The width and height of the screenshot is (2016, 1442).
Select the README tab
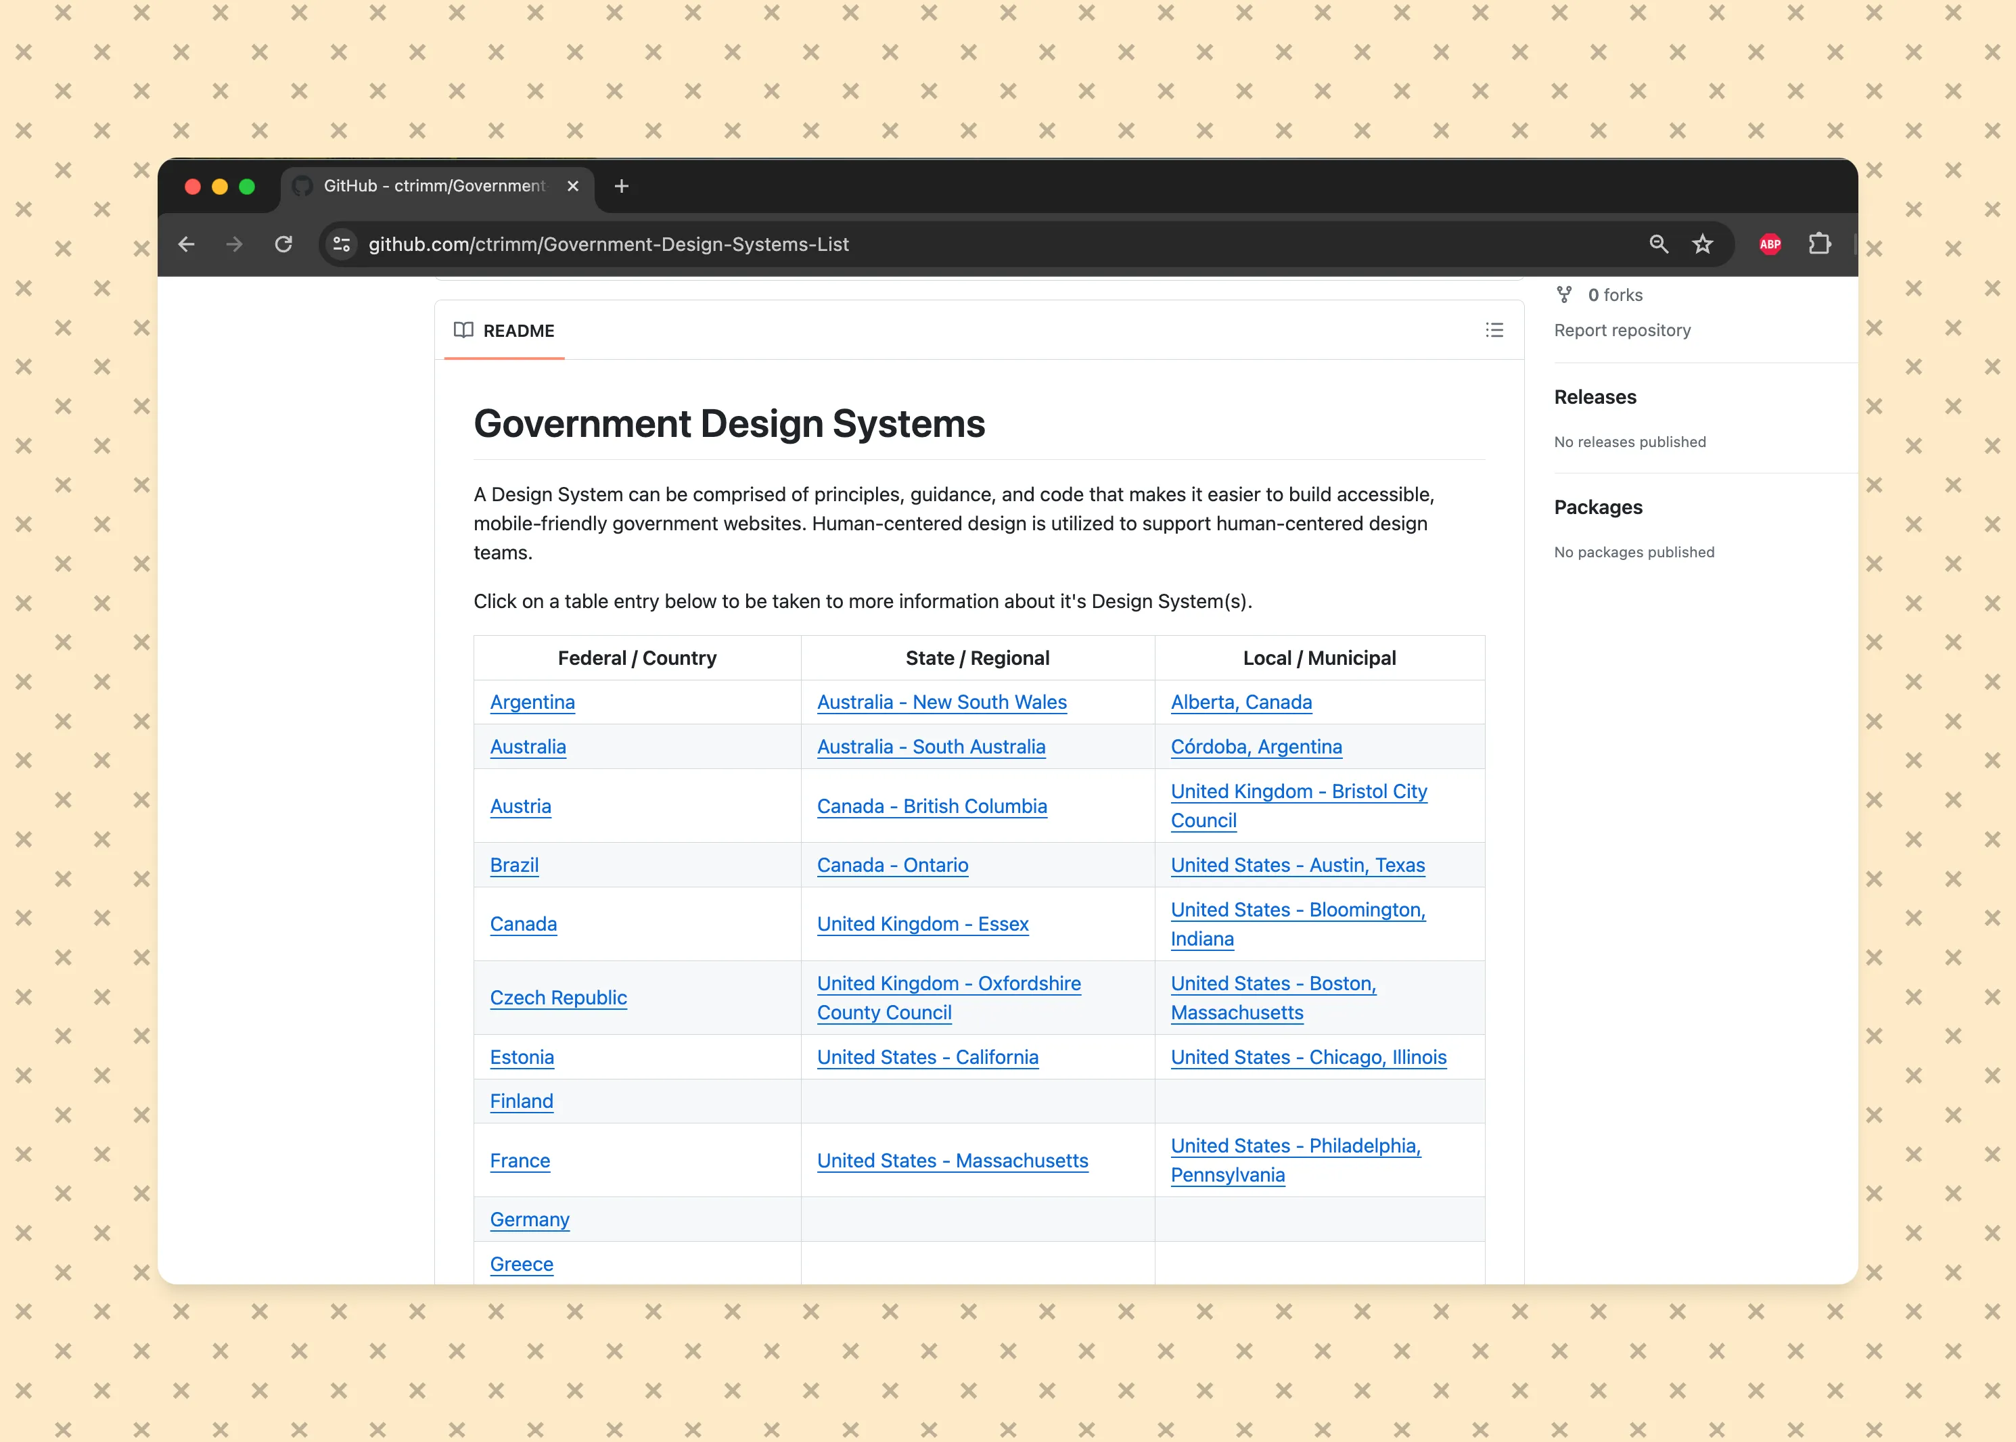coord(505,330)
